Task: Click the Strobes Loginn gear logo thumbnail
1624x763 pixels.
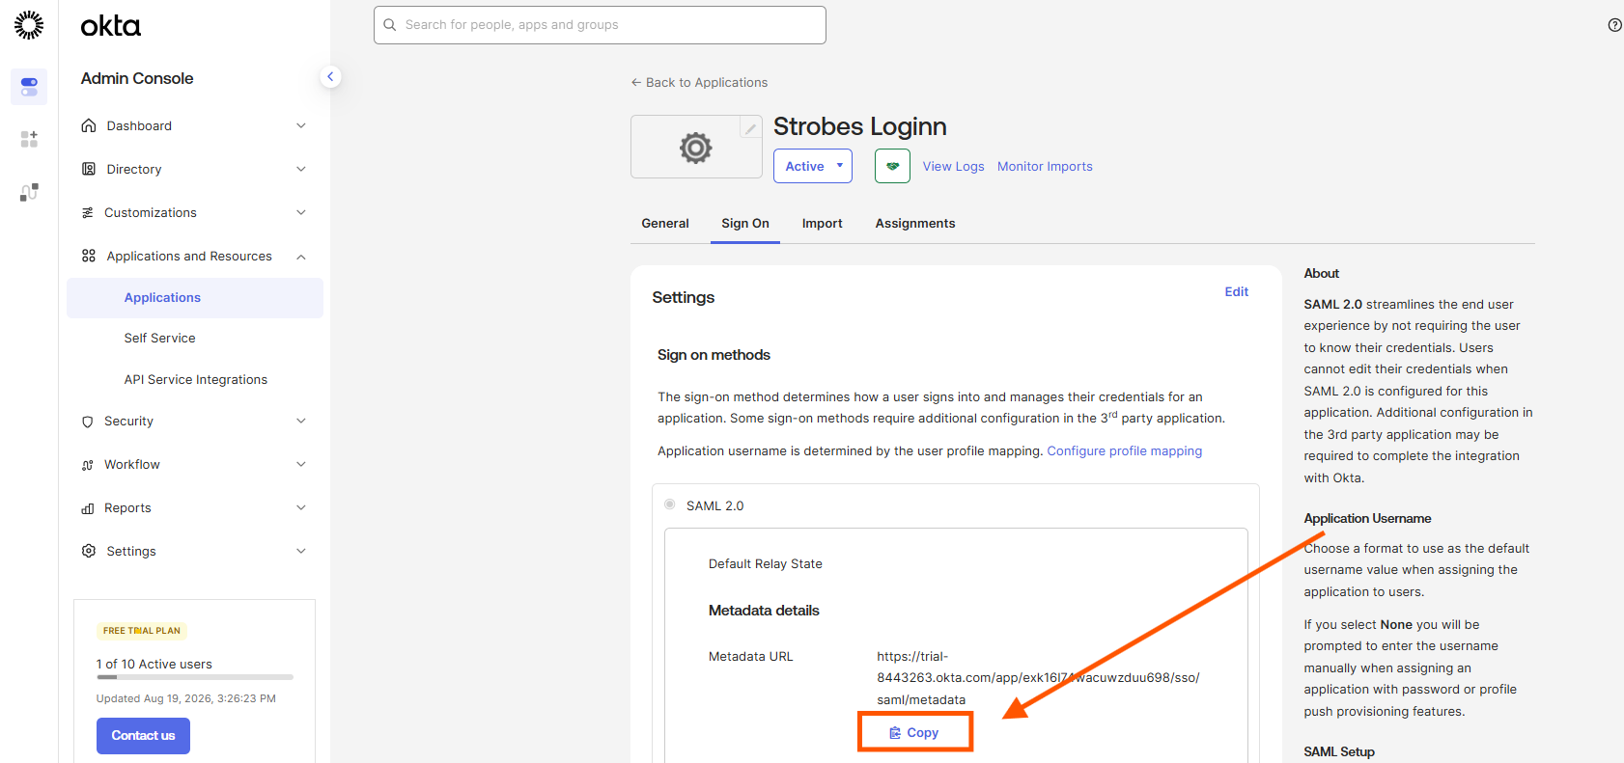Action: click(695, 148)
